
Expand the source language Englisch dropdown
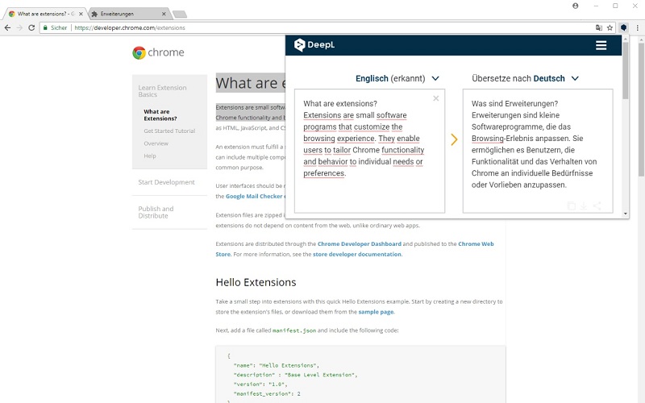click(x=397, y=78)
